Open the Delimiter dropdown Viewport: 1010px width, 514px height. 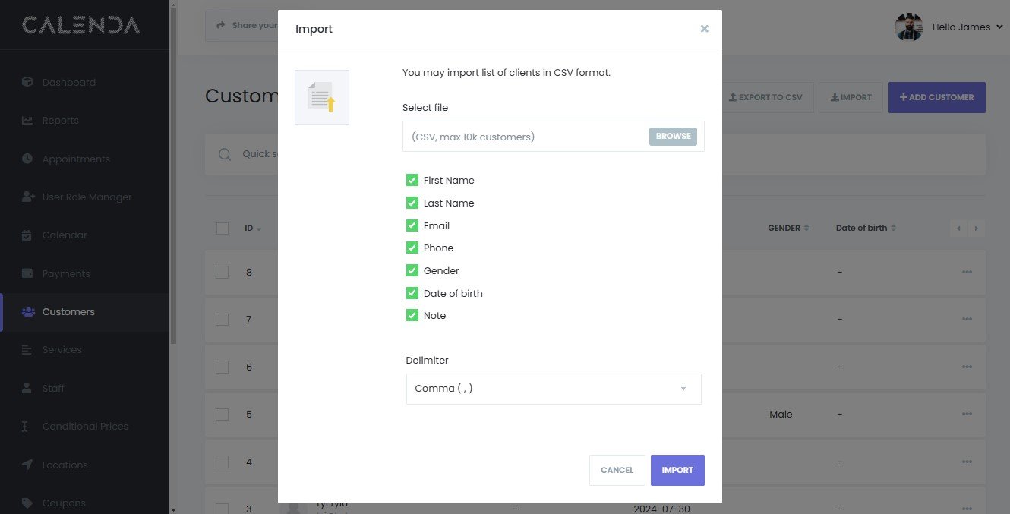click(553, 389)
